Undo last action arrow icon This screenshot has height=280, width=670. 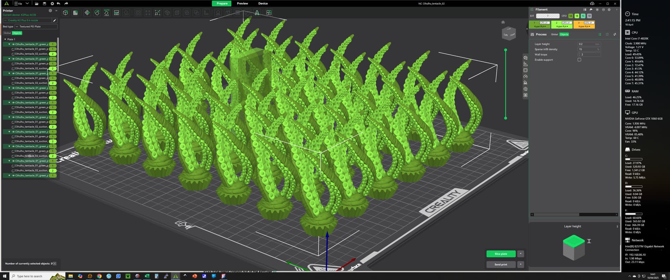coord(58,3)
